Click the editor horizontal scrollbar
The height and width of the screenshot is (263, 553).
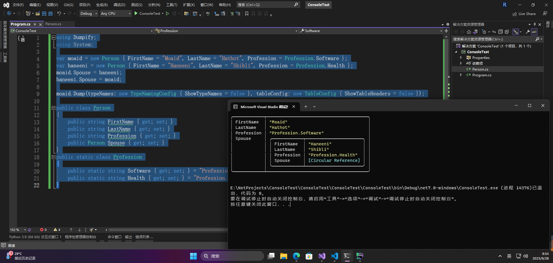168,230
